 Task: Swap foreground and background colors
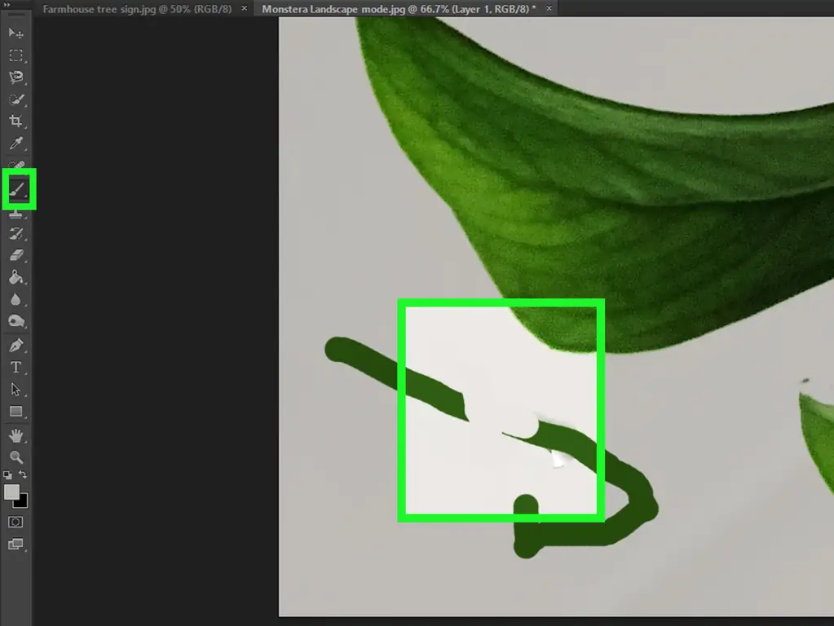pos(23,474)
